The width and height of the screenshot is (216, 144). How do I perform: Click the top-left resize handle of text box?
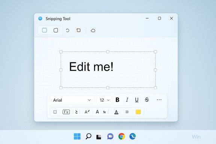click(x=61, y=52)
